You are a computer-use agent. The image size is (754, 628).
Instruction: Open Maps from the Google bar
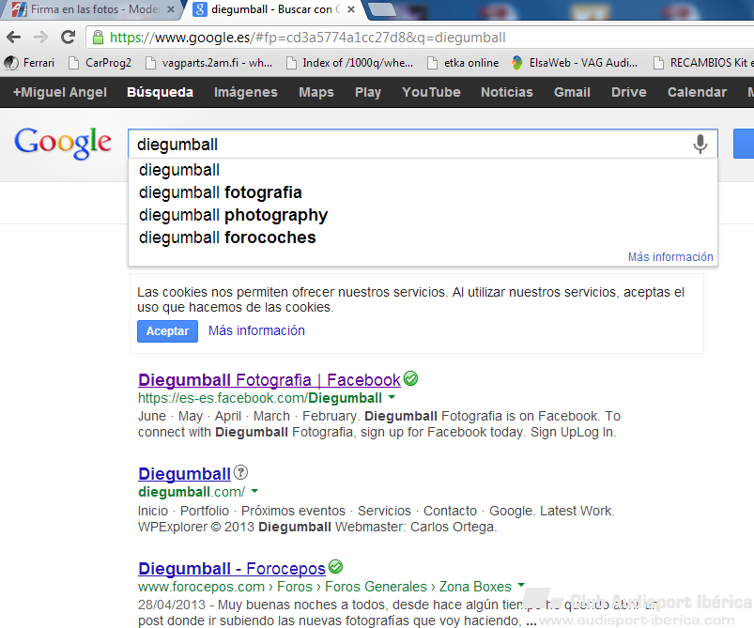[316, 92]
